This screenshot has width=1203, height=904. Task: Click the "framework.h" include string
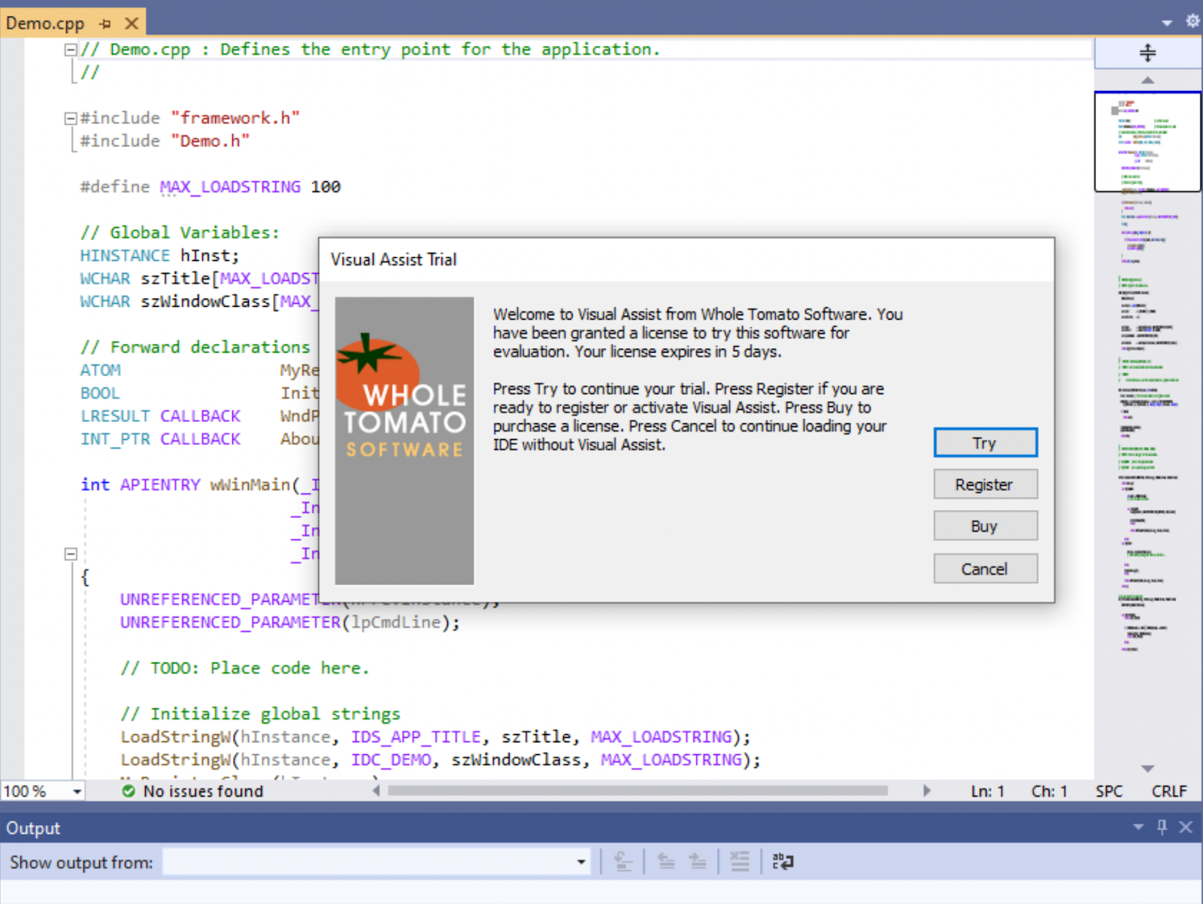pos(235,118)
